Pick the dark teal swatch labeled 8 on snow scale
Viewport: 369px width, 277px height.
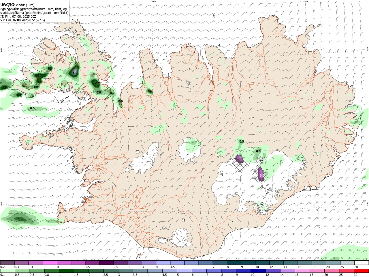234,263
